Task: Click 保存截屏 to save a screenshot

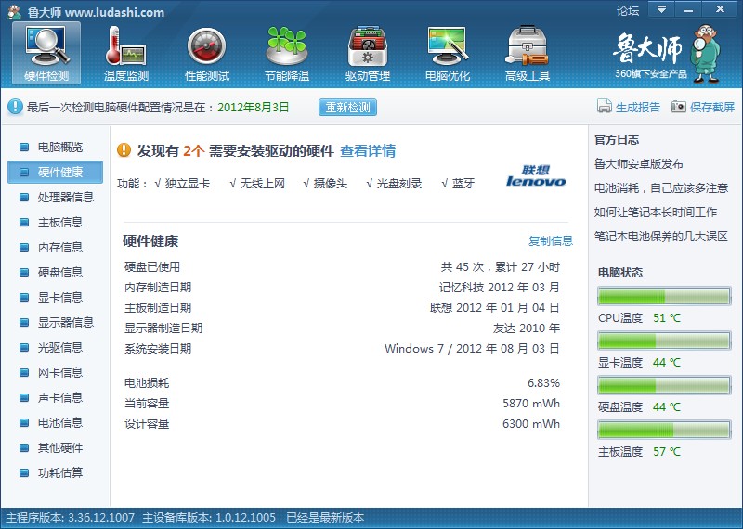Action: click(712, 107)
